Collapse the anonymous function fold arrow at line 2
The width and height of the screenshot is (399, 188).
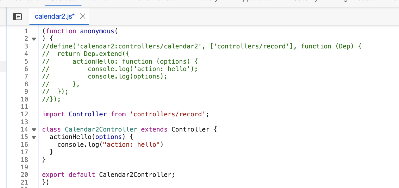(34, 39)
